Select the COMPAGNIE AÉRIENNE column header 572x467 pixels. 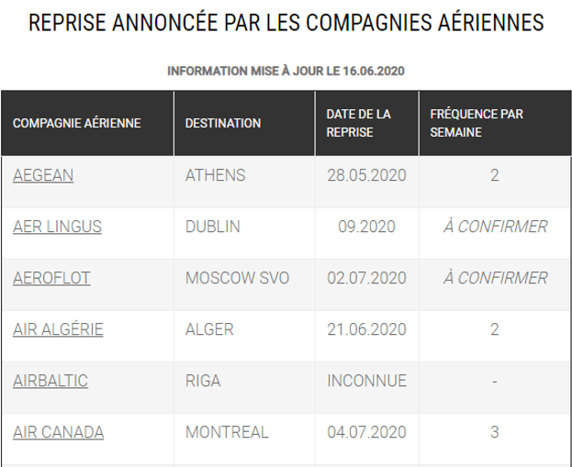click(x=87, y=123)
